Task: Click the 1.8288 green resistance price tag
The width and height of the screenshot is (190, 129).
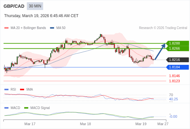Action: [177, 43]
